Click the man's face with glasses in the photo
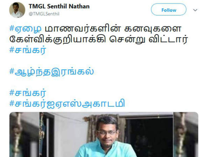Image resolution: width=210 pixels, height=157 pixels. 107,132
